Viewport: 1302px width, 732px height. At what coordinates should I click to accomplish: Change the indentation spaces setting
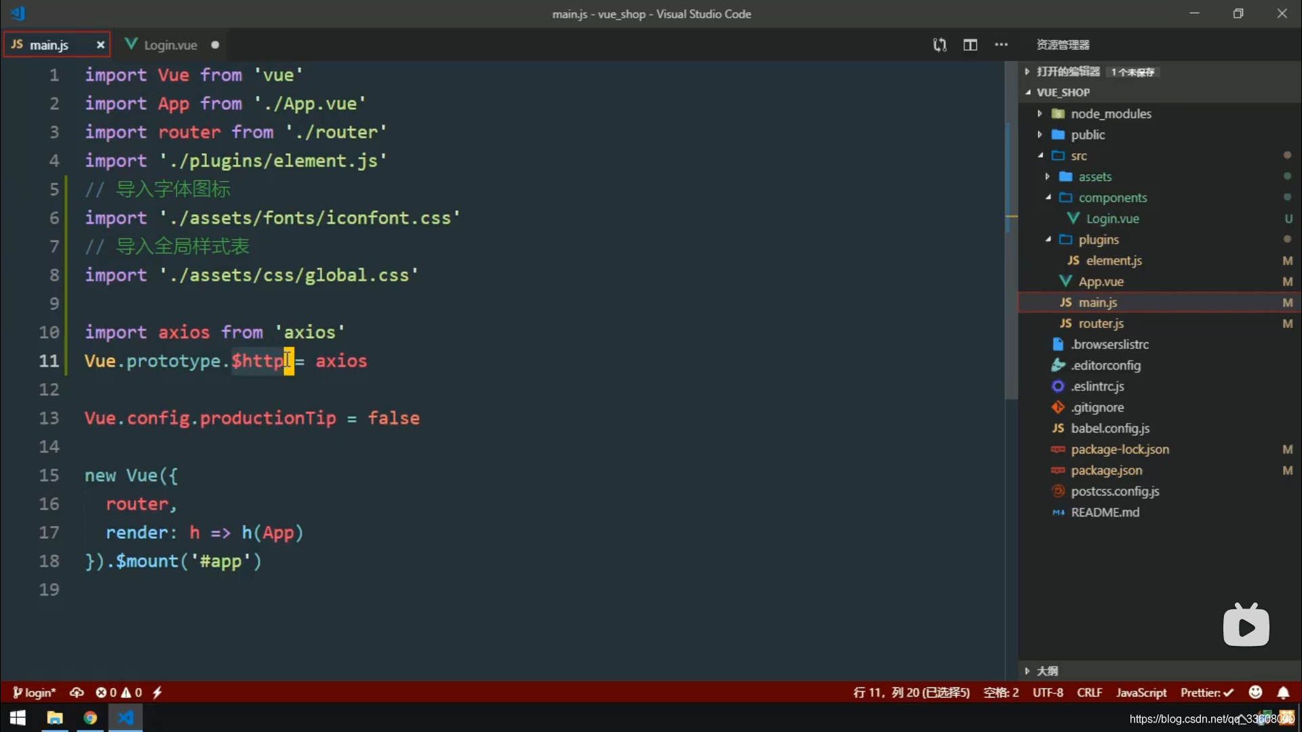point(1001,692)
